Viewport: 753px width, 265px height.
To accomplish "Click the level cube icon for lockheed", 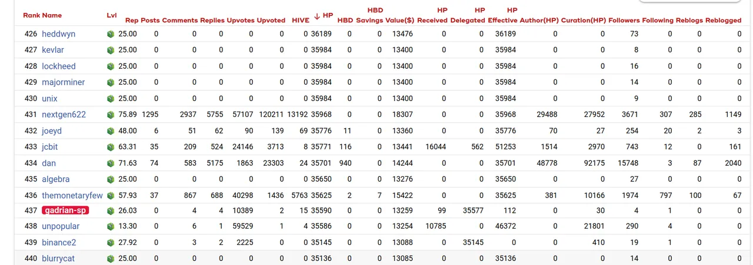I will click(x=110, y=66).
